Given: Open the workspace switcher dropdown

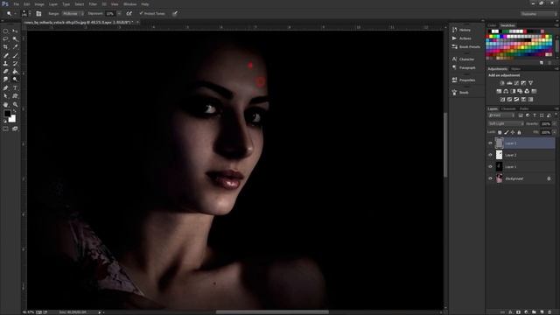Looking at the screenshot, I should click(538, 14).
